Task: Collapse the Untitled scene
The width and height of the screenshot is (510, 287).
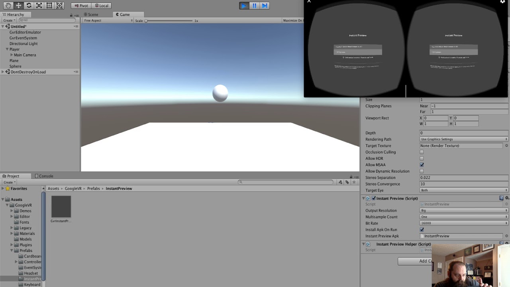Action: 3,26
